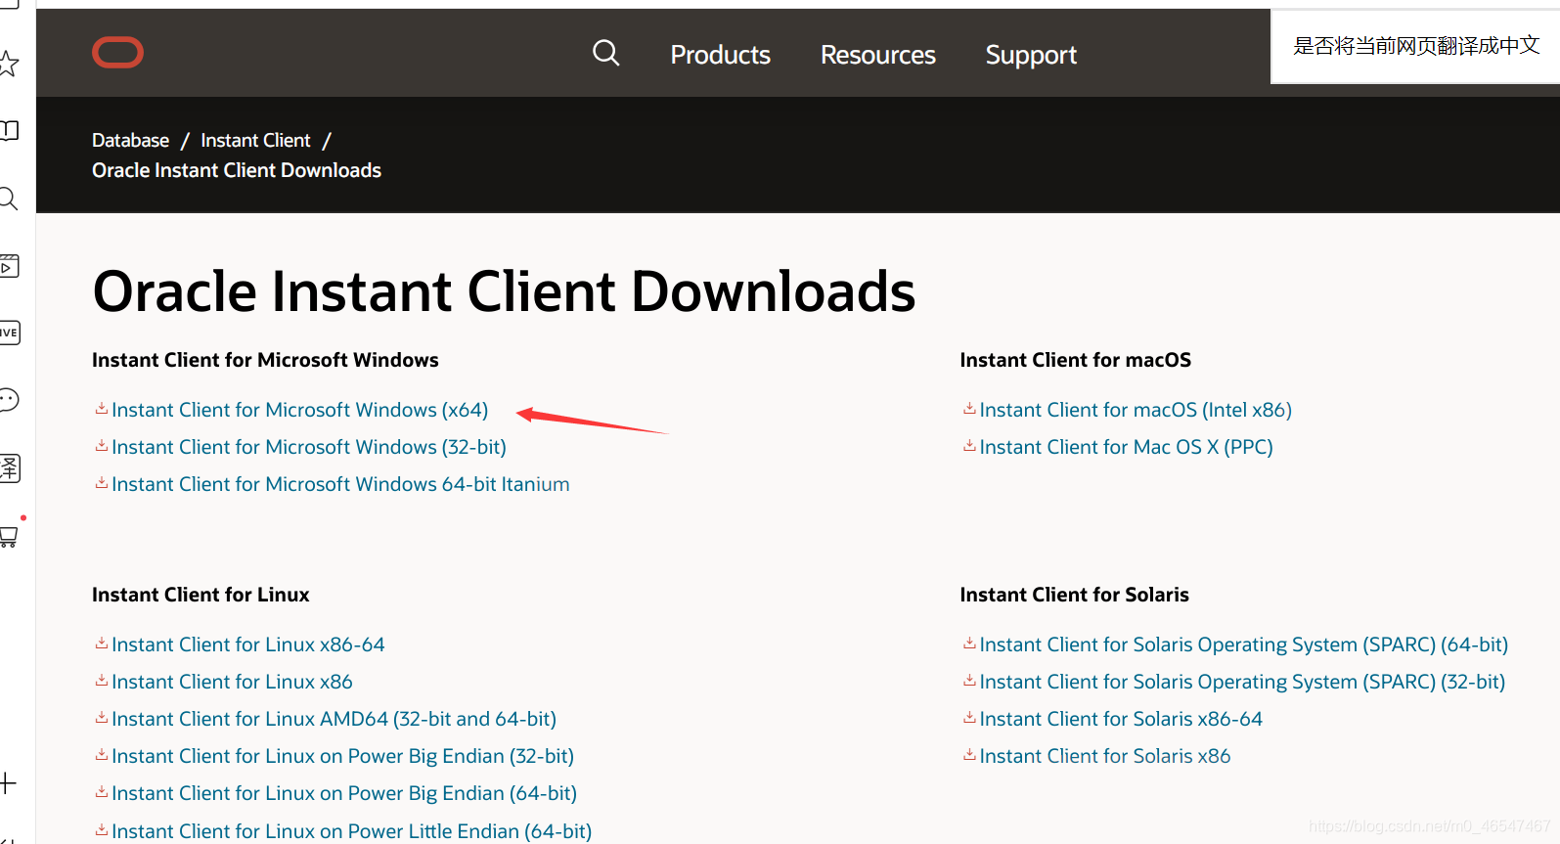Click 'Instant Client for macOS' section heading
Screen dimensions: 1560x844
pyautogui.click(x=1075, y=360)
